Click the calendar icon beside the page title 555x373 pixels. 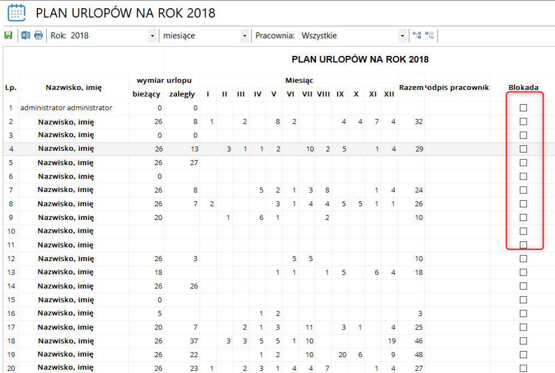tap(16, 13)
